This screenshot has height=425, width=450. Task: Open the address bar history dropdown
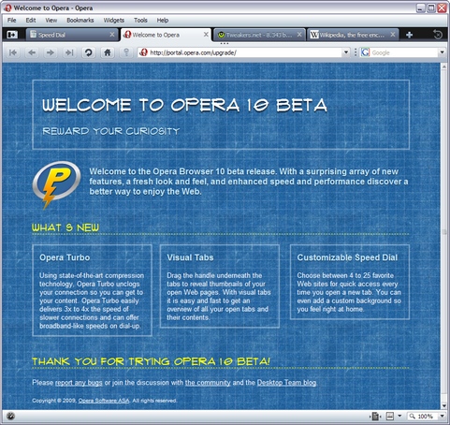(x=345, y=52)
